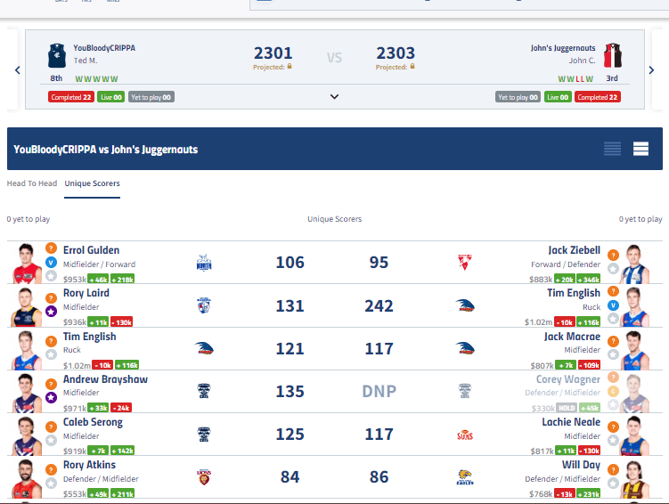Open Andrew Brayshaw's player name link

(x=105, y=379)
